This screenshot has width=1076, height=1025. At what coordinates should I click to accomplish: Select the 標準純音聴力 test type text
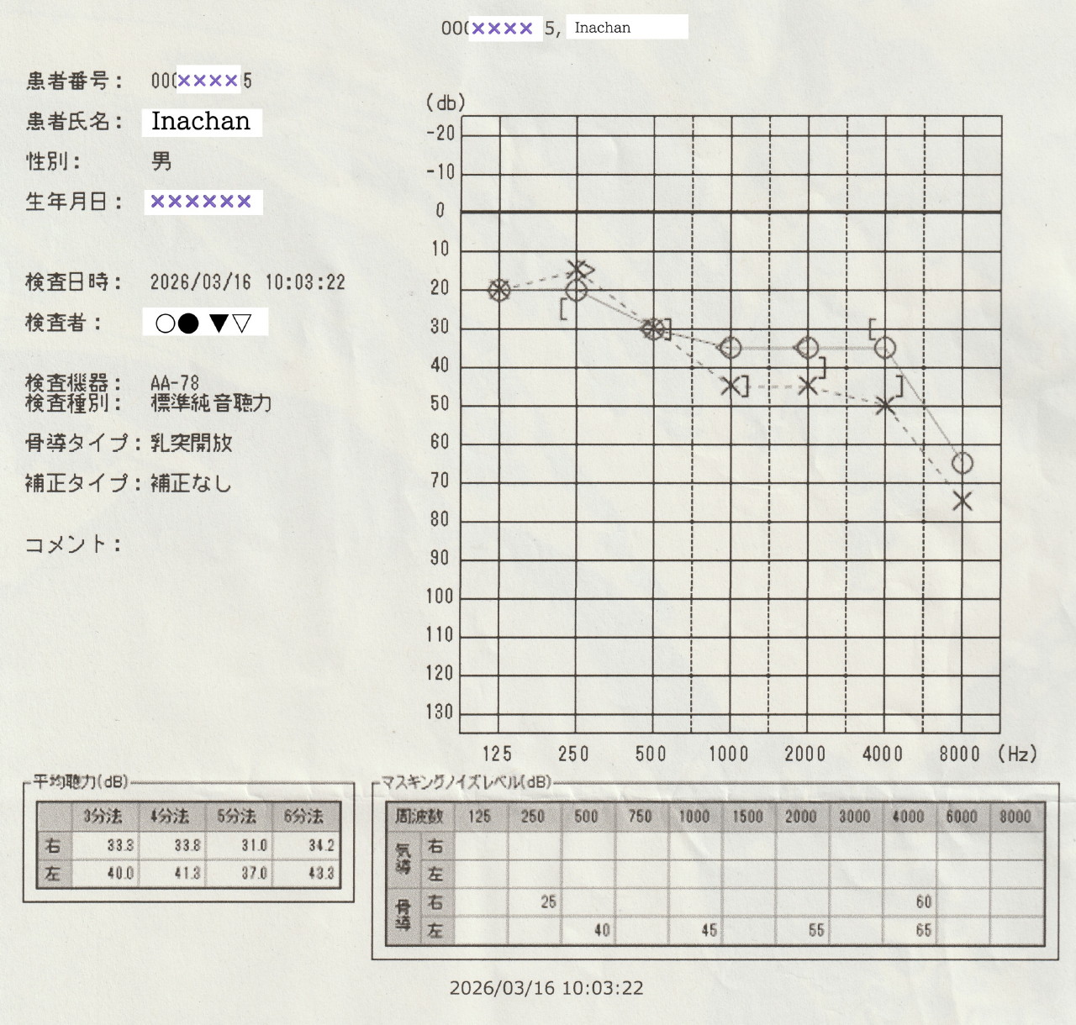pyautogui.click(x=211, y=403)
